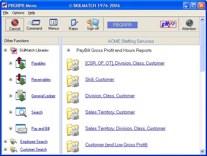Open the Customer Search link
Image resolution: width=207 pixels, height=156 pixels.
tap(34, 149)
